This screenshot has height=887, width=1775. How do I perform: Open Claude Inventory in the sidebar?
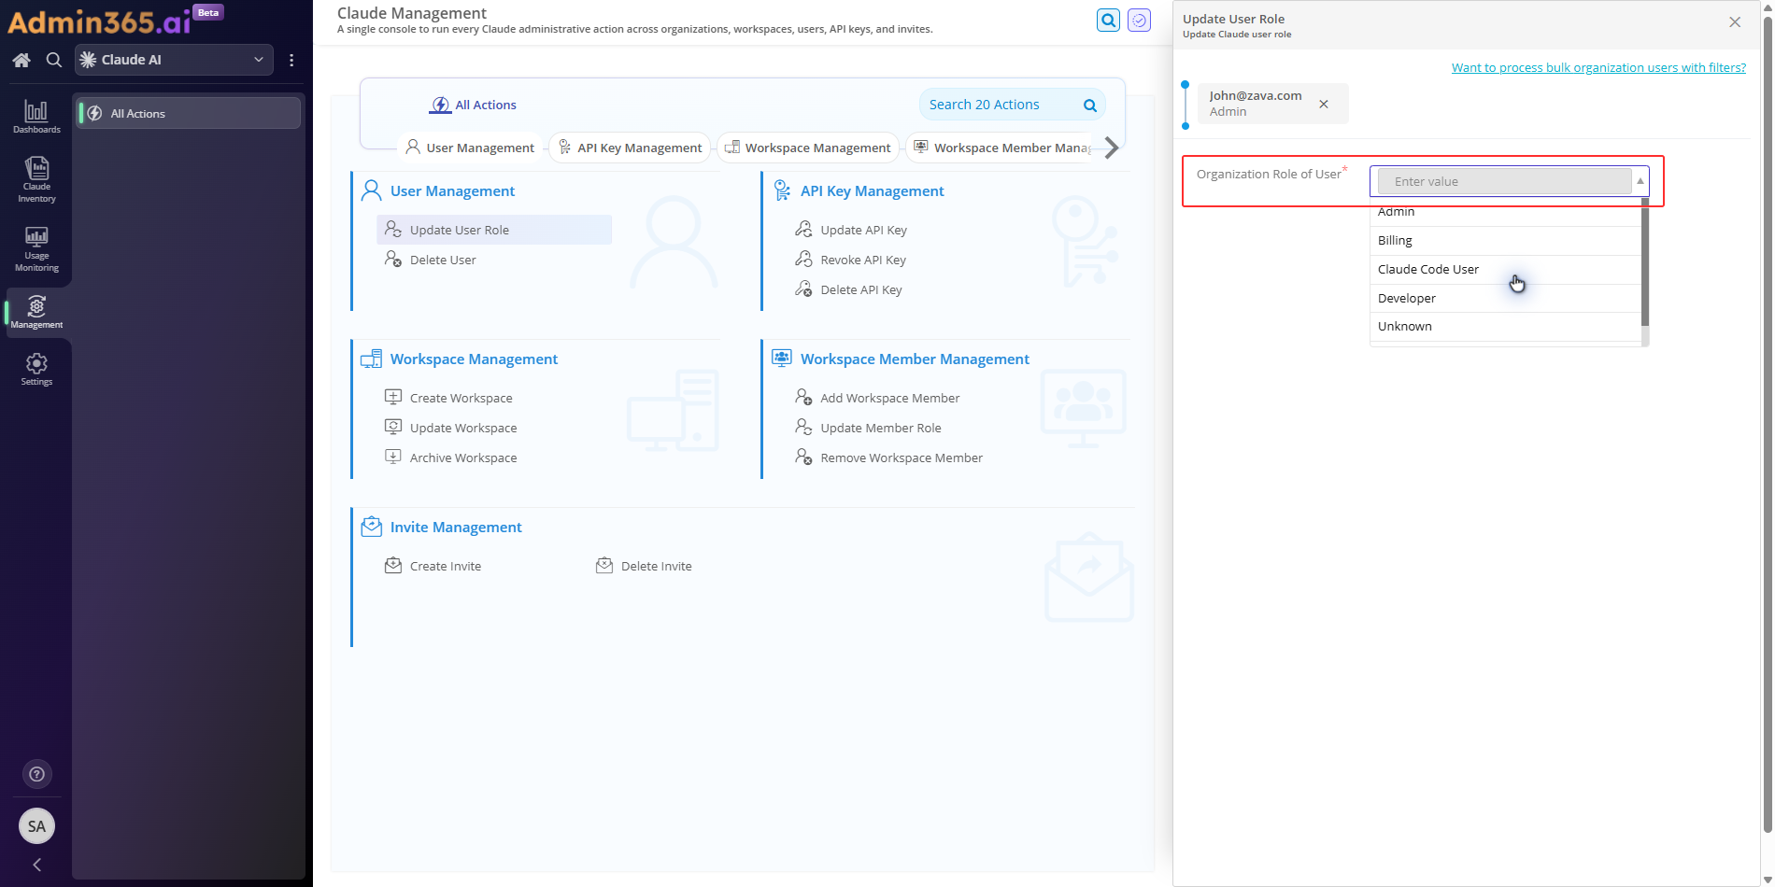36,179
